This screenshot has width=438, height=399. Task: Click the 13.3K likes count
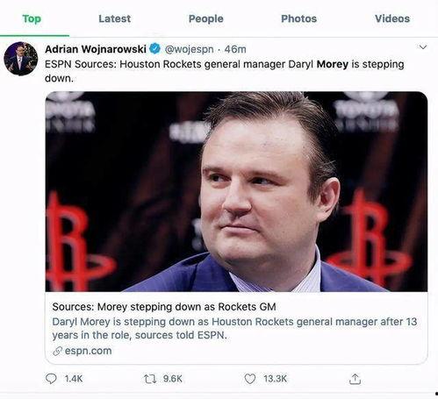(x=275, y=379)
